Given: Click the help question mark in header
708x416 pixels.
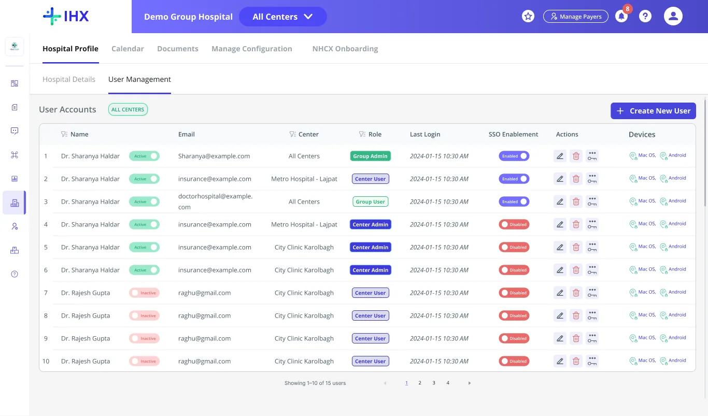Looking at the screenshot, I should coord(645,17).
